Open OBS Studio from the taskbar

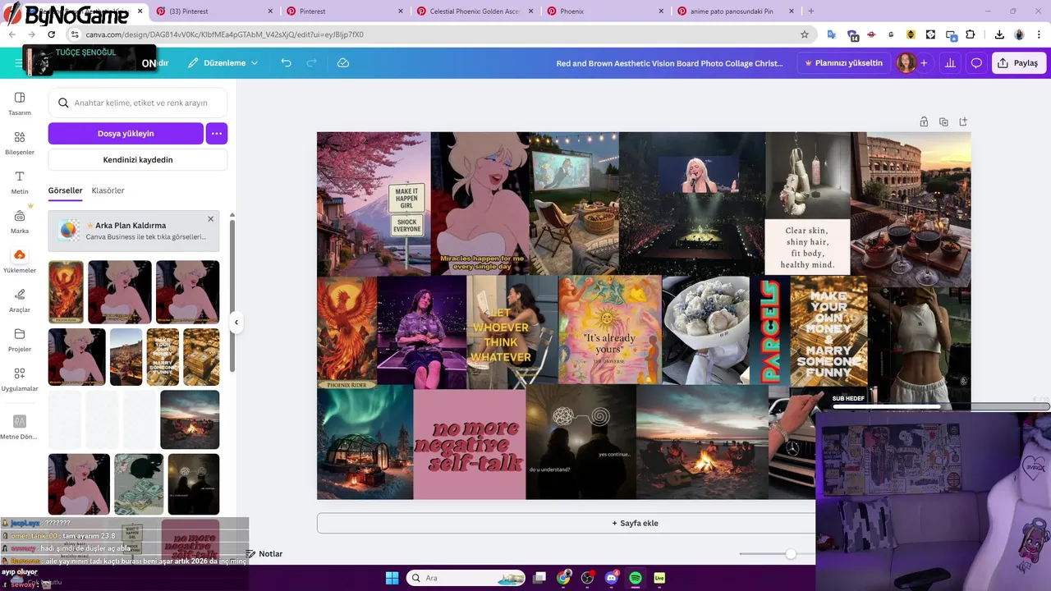click(587, 578)
